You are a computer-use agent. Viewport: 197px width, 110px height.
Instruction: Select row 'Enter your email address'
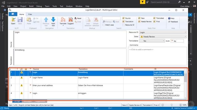97,88
